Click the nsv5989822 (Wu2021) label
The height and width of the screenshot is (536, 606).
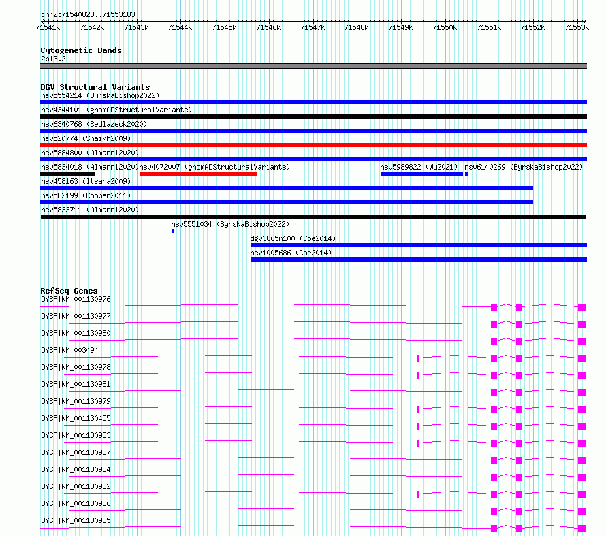pyautogui.click(x=419, y=167)
